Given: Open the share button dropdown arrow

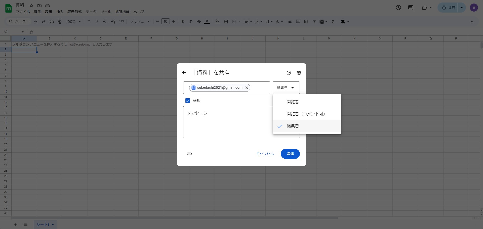Looking at the screenshot, I should [x=462, y=8].
